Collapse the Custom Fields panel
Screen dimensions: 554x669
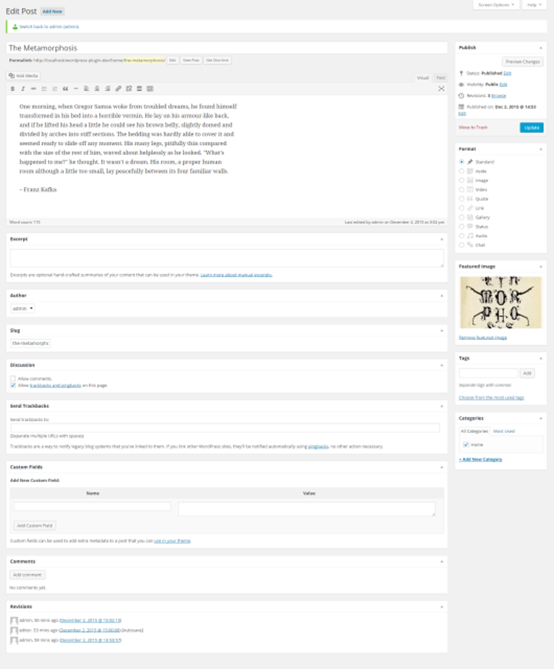pyautogui.click(x=442, y=466)
